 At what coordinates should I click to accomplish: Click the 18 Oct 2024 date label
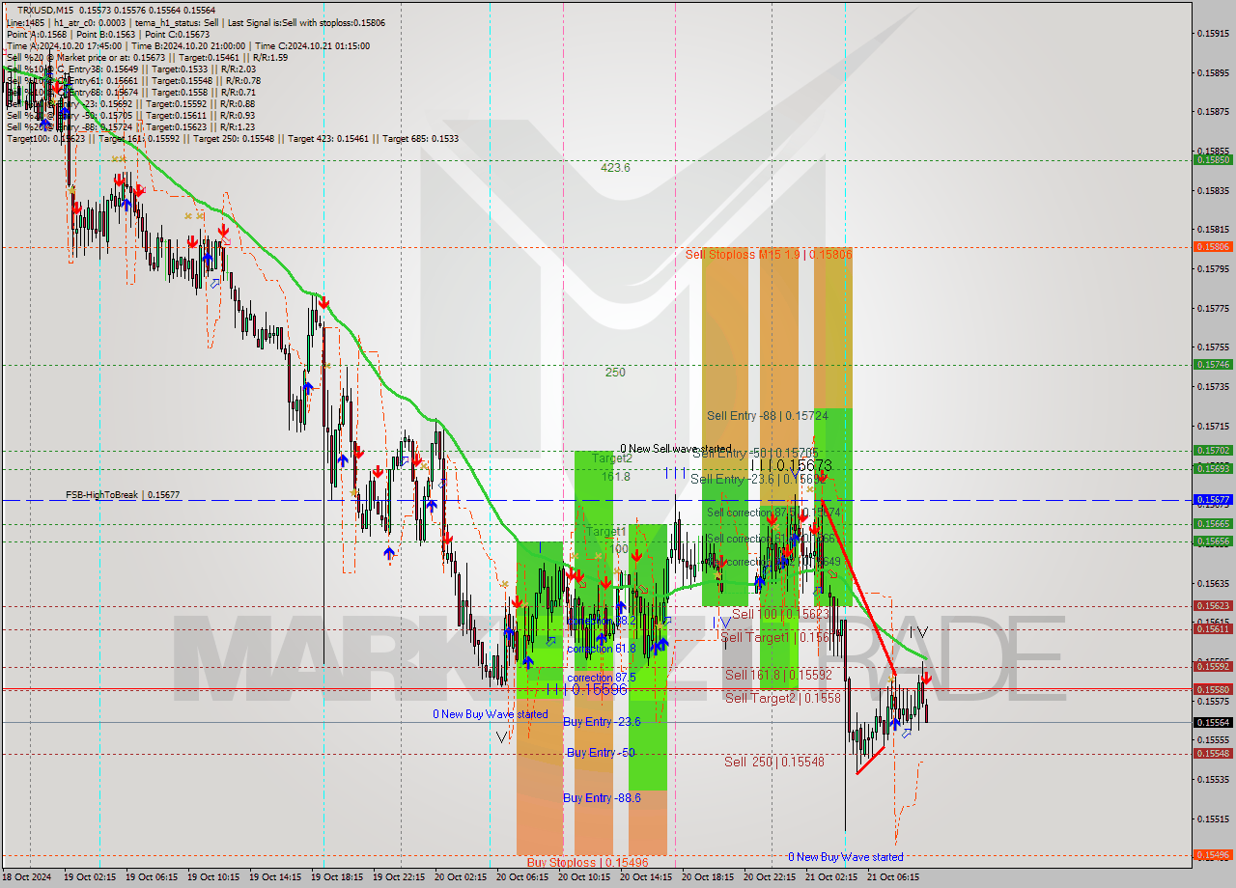coord(27,877)
